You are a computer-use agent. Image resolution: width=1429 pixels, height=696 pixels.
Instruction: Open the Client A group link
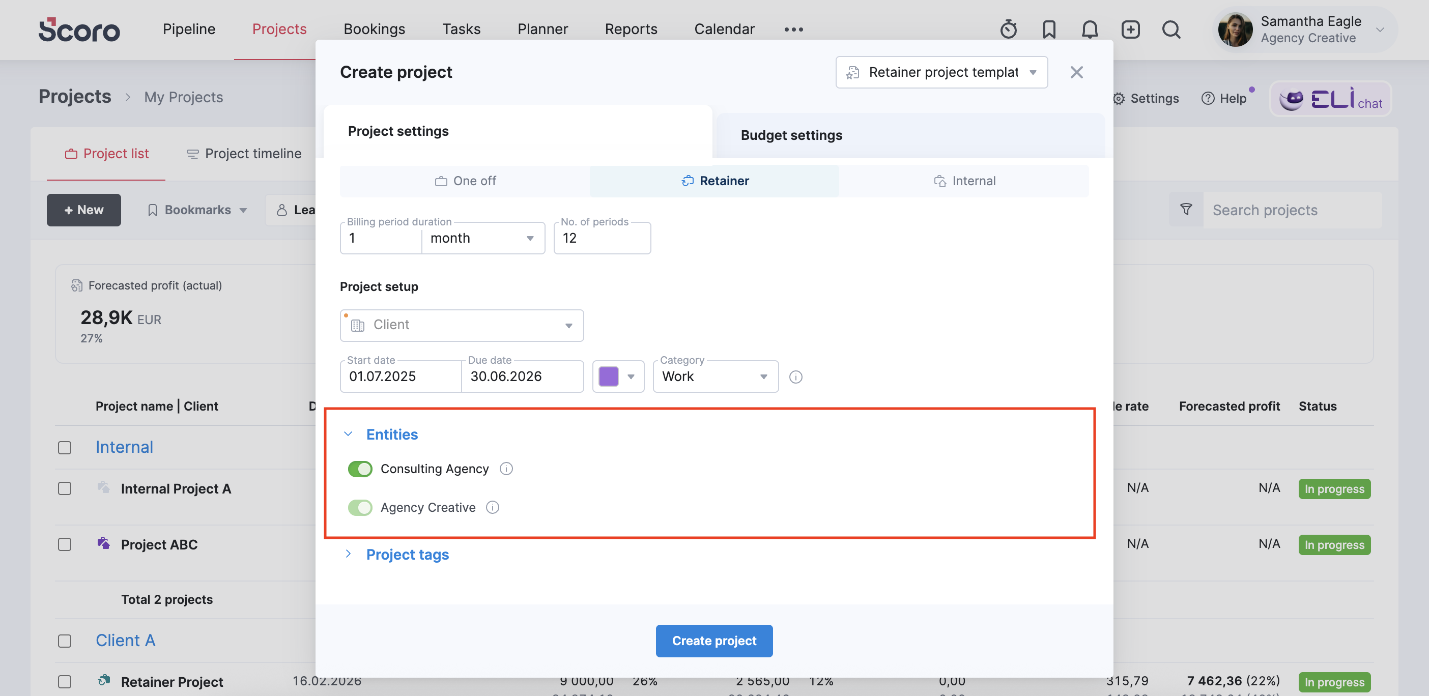click(125, 641)
